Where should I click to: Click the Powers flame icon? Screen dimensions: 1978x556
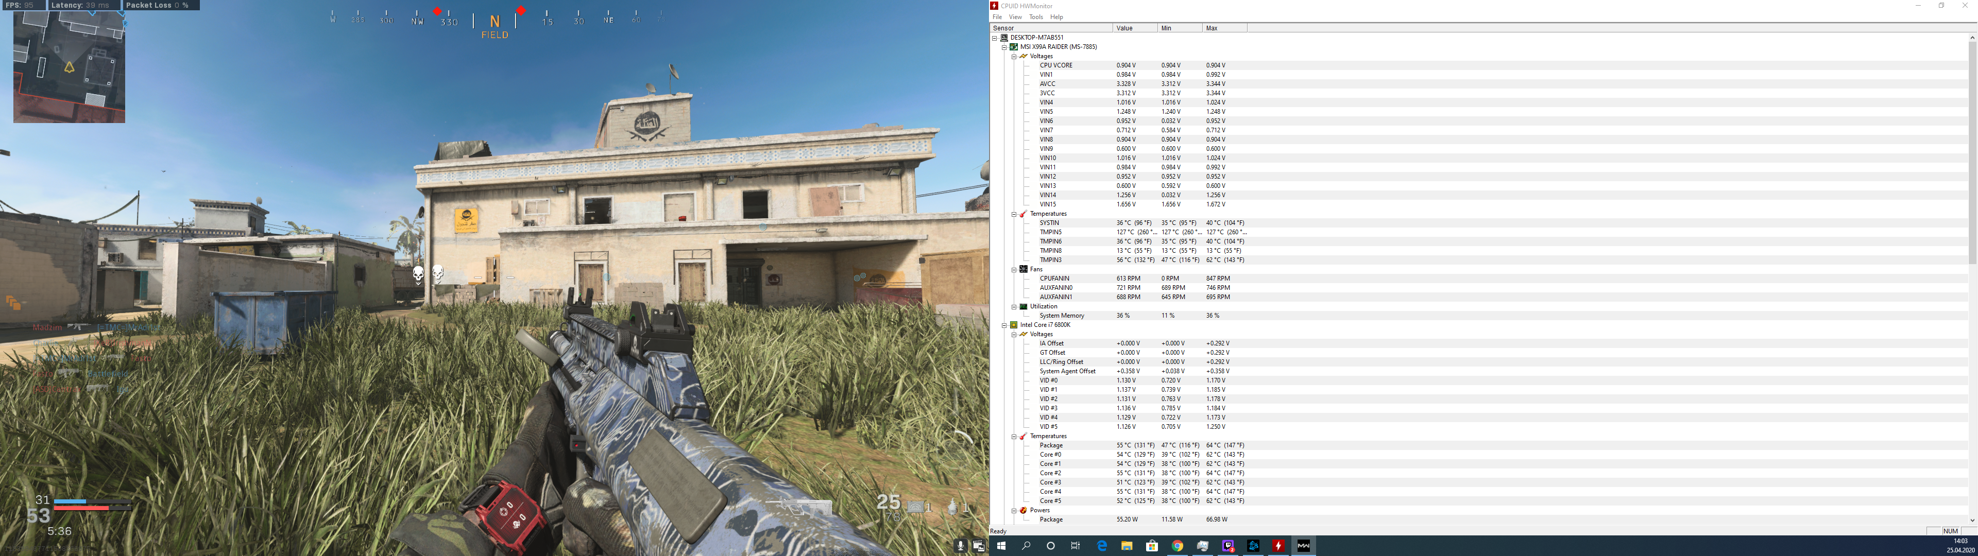(x=1024, y=511)
